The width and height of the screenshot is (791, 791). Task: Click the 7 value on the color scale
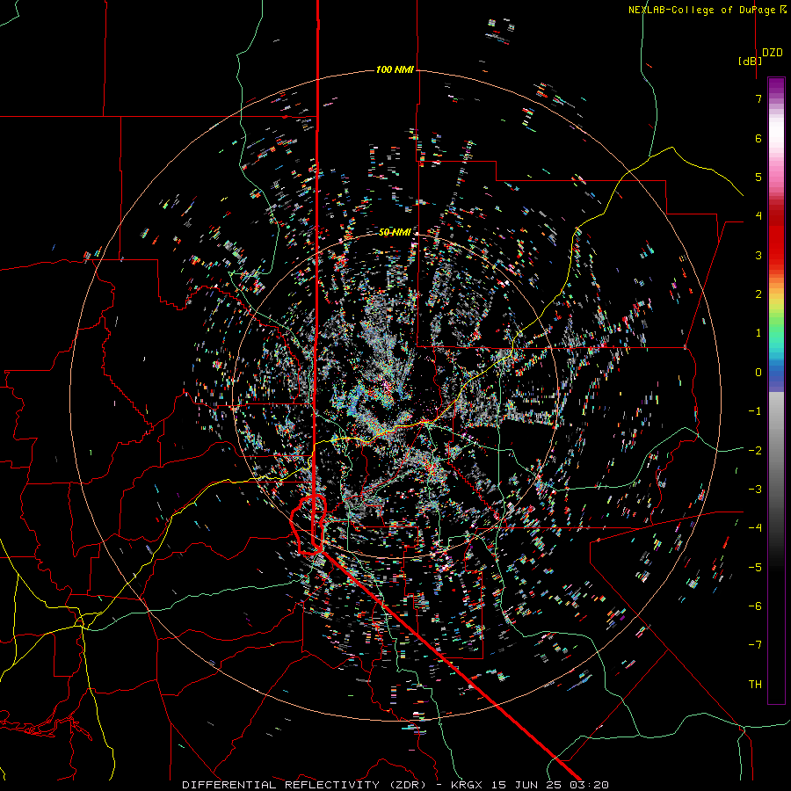tap(758, 98)
